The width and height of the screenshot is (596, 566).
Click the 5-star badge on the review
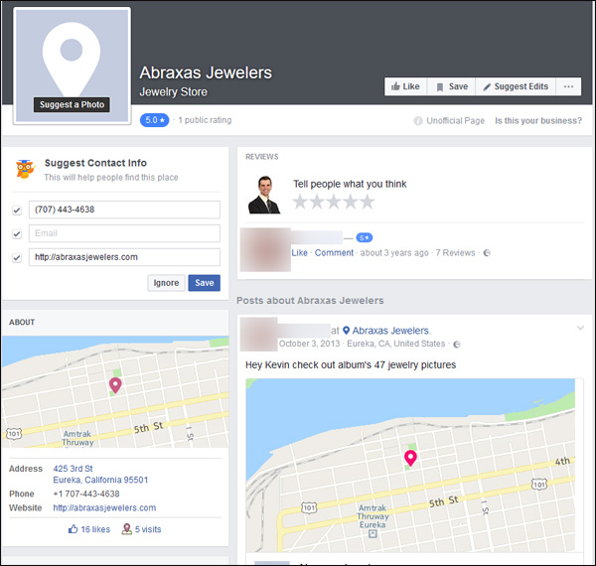[x=365, y=237]
